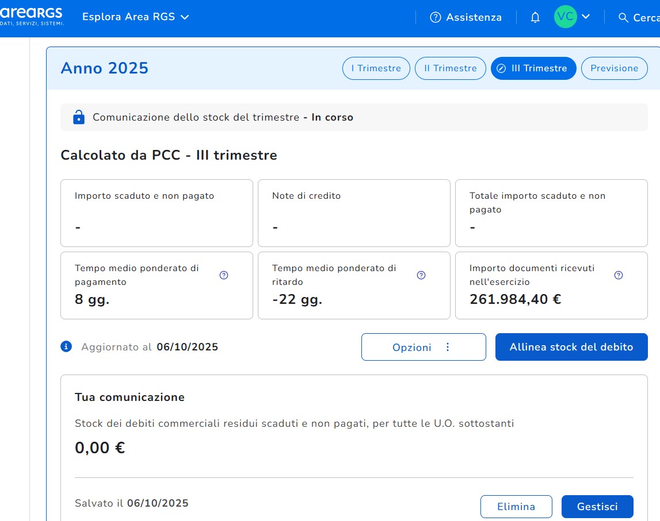The image size is (660, 521).
Task: Expand the user account chevron menu
Action: tap(586, 17)
